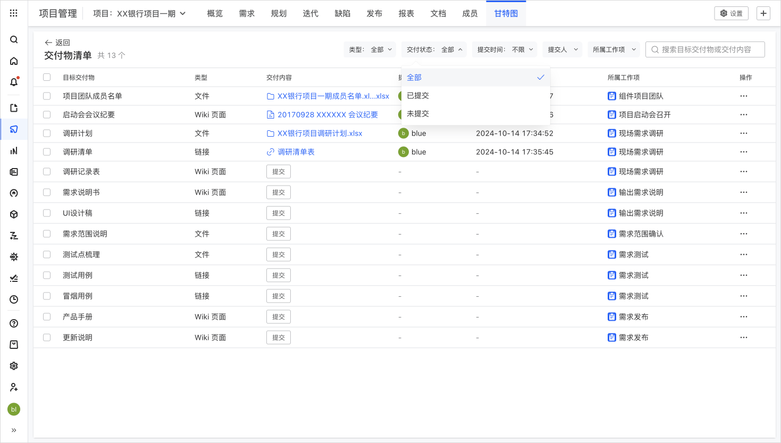Click the bug icon in left sidebar

coord(14,257)
